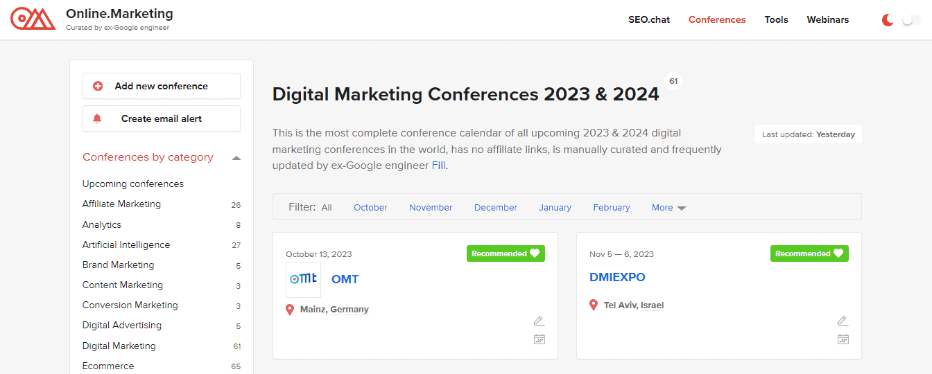The width and height of the screenshot is (932, 374).
Task: Select Affiliate Marketing category
Action: point(121,204)
